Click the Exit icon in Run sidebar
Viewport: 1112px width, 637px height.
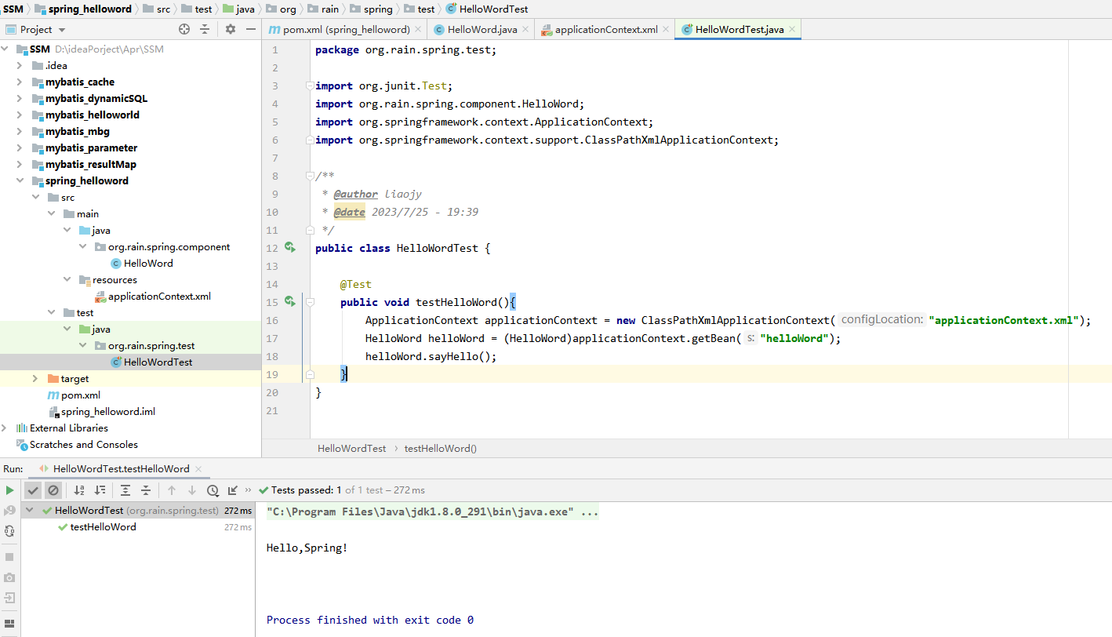click(x=9, y=598)
